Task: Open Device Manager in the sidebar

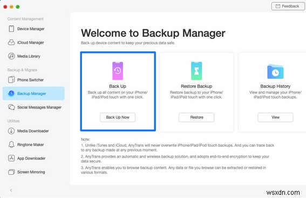Action: [x=33, y=29]
